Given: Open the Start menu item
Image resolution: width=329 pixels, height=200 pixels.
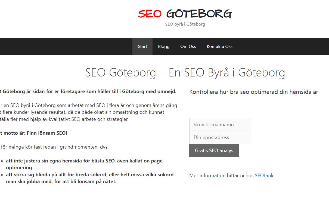Looking at the screenshot, I should pos(142,47).
